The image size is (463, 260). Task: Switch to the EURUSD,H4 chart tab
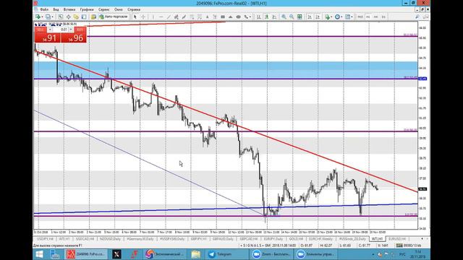[x=397, y=239]
